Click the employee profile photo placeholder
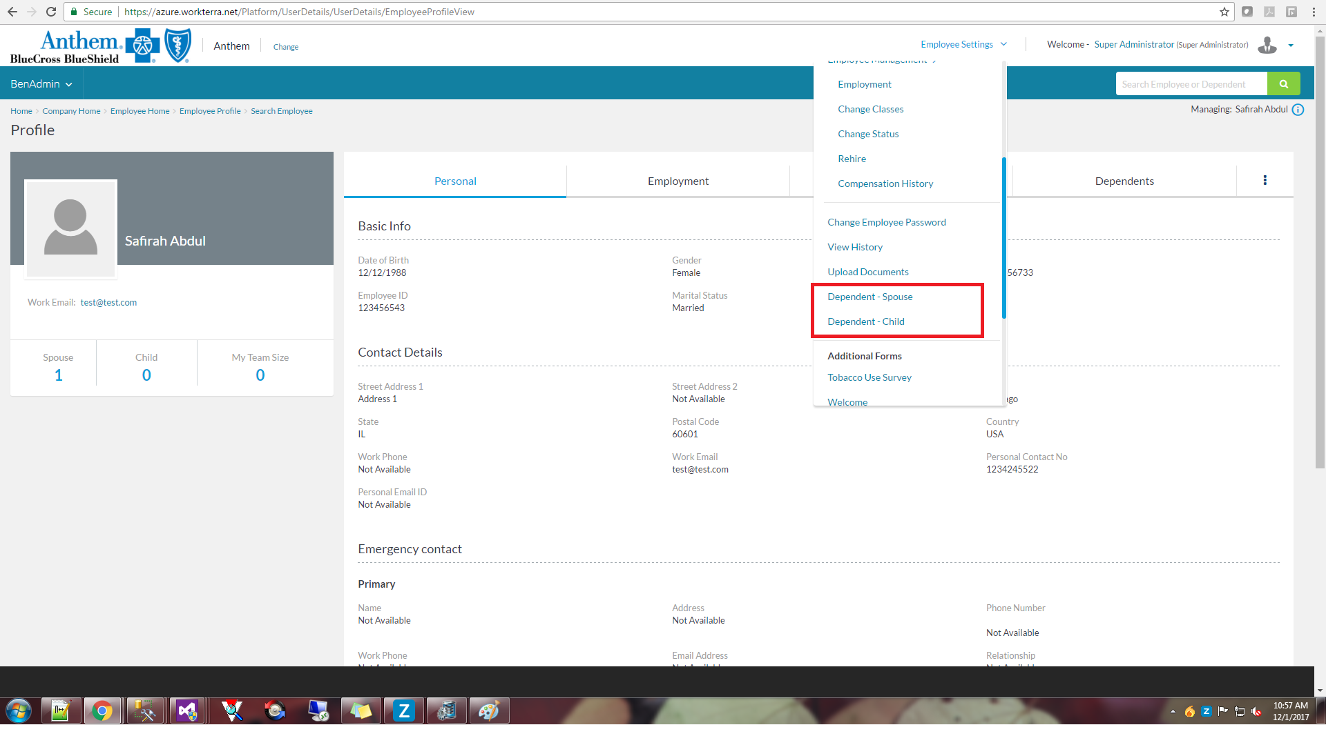This screenshot has width=1326, height=745. click(70, 228)
